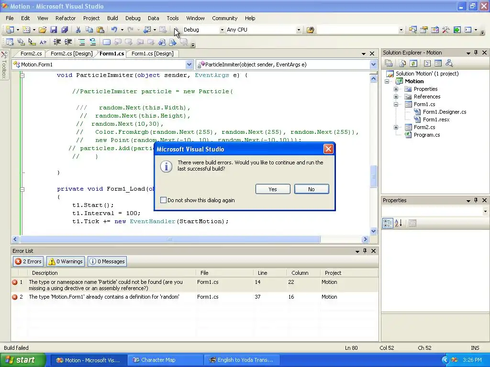This screenshot has height=367, width=490.
Task: Open the Object Browser toolbar icon
Action: click(434, 30)
